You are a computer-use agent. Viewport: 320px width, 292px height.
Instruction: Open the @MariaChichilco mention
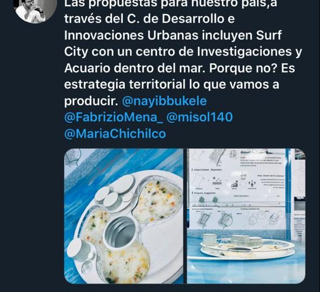pos(115,134)
